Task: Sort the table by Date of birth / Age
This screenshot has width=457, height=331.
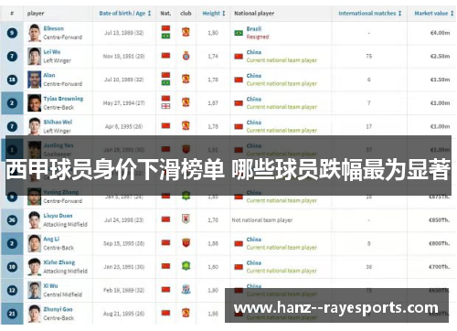Action: [125, 14]
